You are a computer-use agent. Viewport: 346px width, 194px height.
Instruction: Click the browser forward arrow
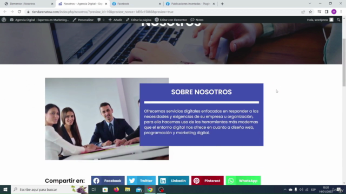point(12,12)
